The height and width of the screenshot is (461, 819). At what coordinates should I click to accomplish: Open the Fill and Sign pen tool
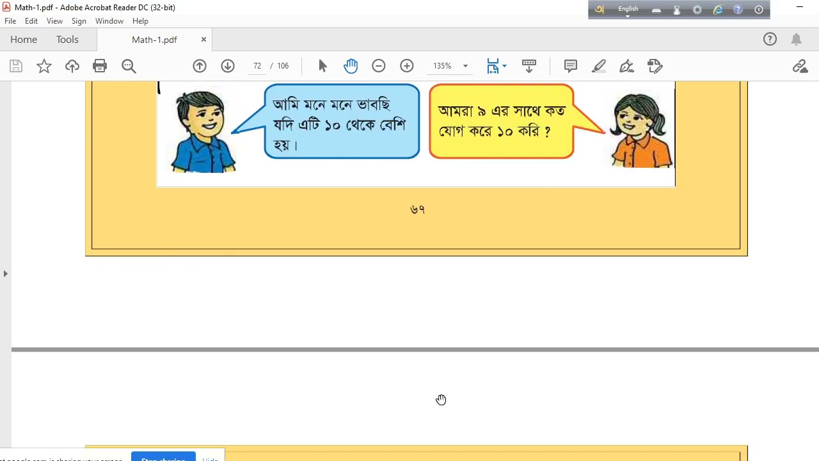point(627,66)
